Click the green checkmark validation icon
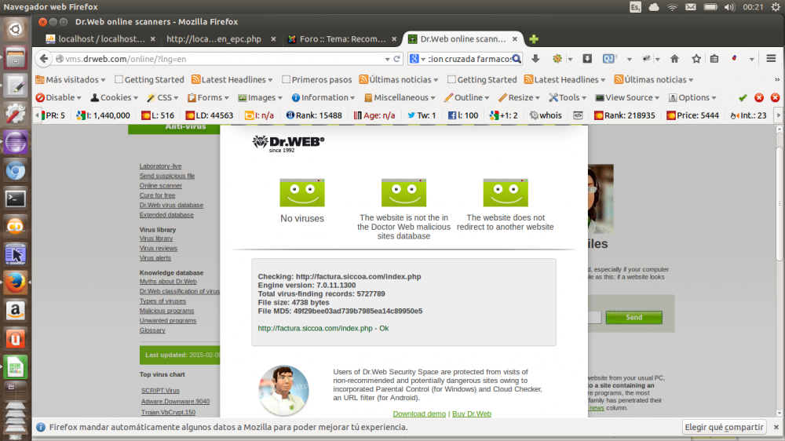785x441 pixels. pos(743,97)
